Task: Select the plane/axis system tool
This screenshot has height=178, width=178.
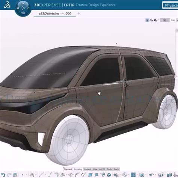Action: tap(32, 175)
